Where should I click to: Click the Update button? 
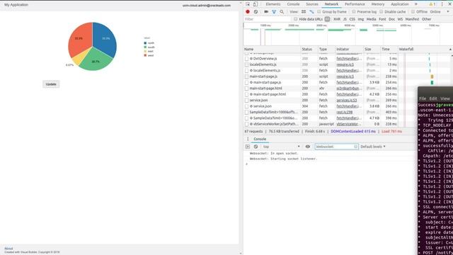pyautogui.click(x=51, y=84)
